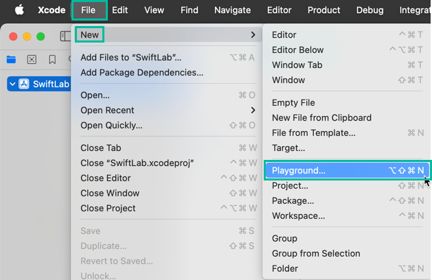Select the Project navigator folder icon

tap(11, 59)
